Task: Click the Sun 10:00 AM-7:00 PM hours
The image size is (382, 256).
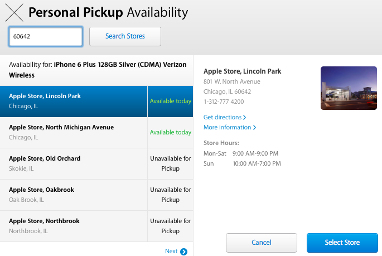Action: coord(242,163)
